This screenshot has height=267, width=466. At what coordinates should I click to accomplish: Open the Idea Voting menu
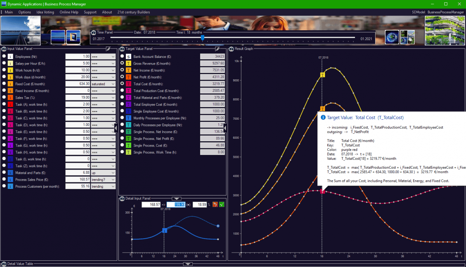pos(45,12)
